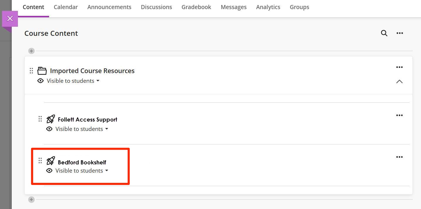The height and width of the screenshot is (209, 421).
Task: Click the eye icon under Imported Course Resources
Action: tap(41, 81)
